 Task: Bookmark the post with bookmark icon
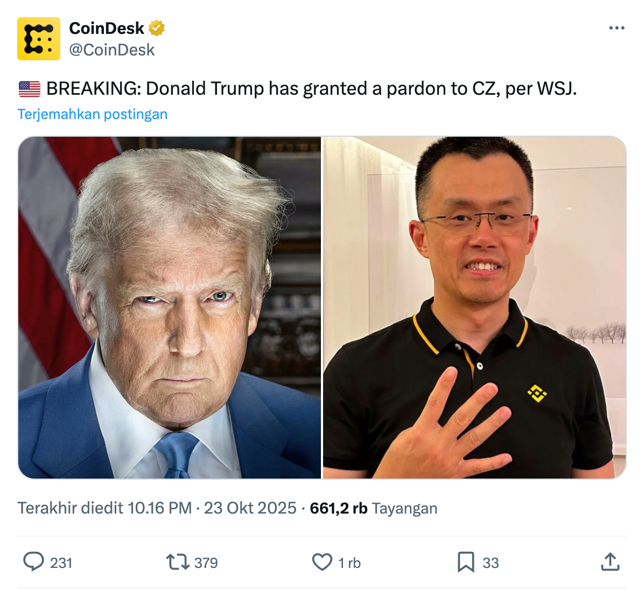[x=466, y=562]
